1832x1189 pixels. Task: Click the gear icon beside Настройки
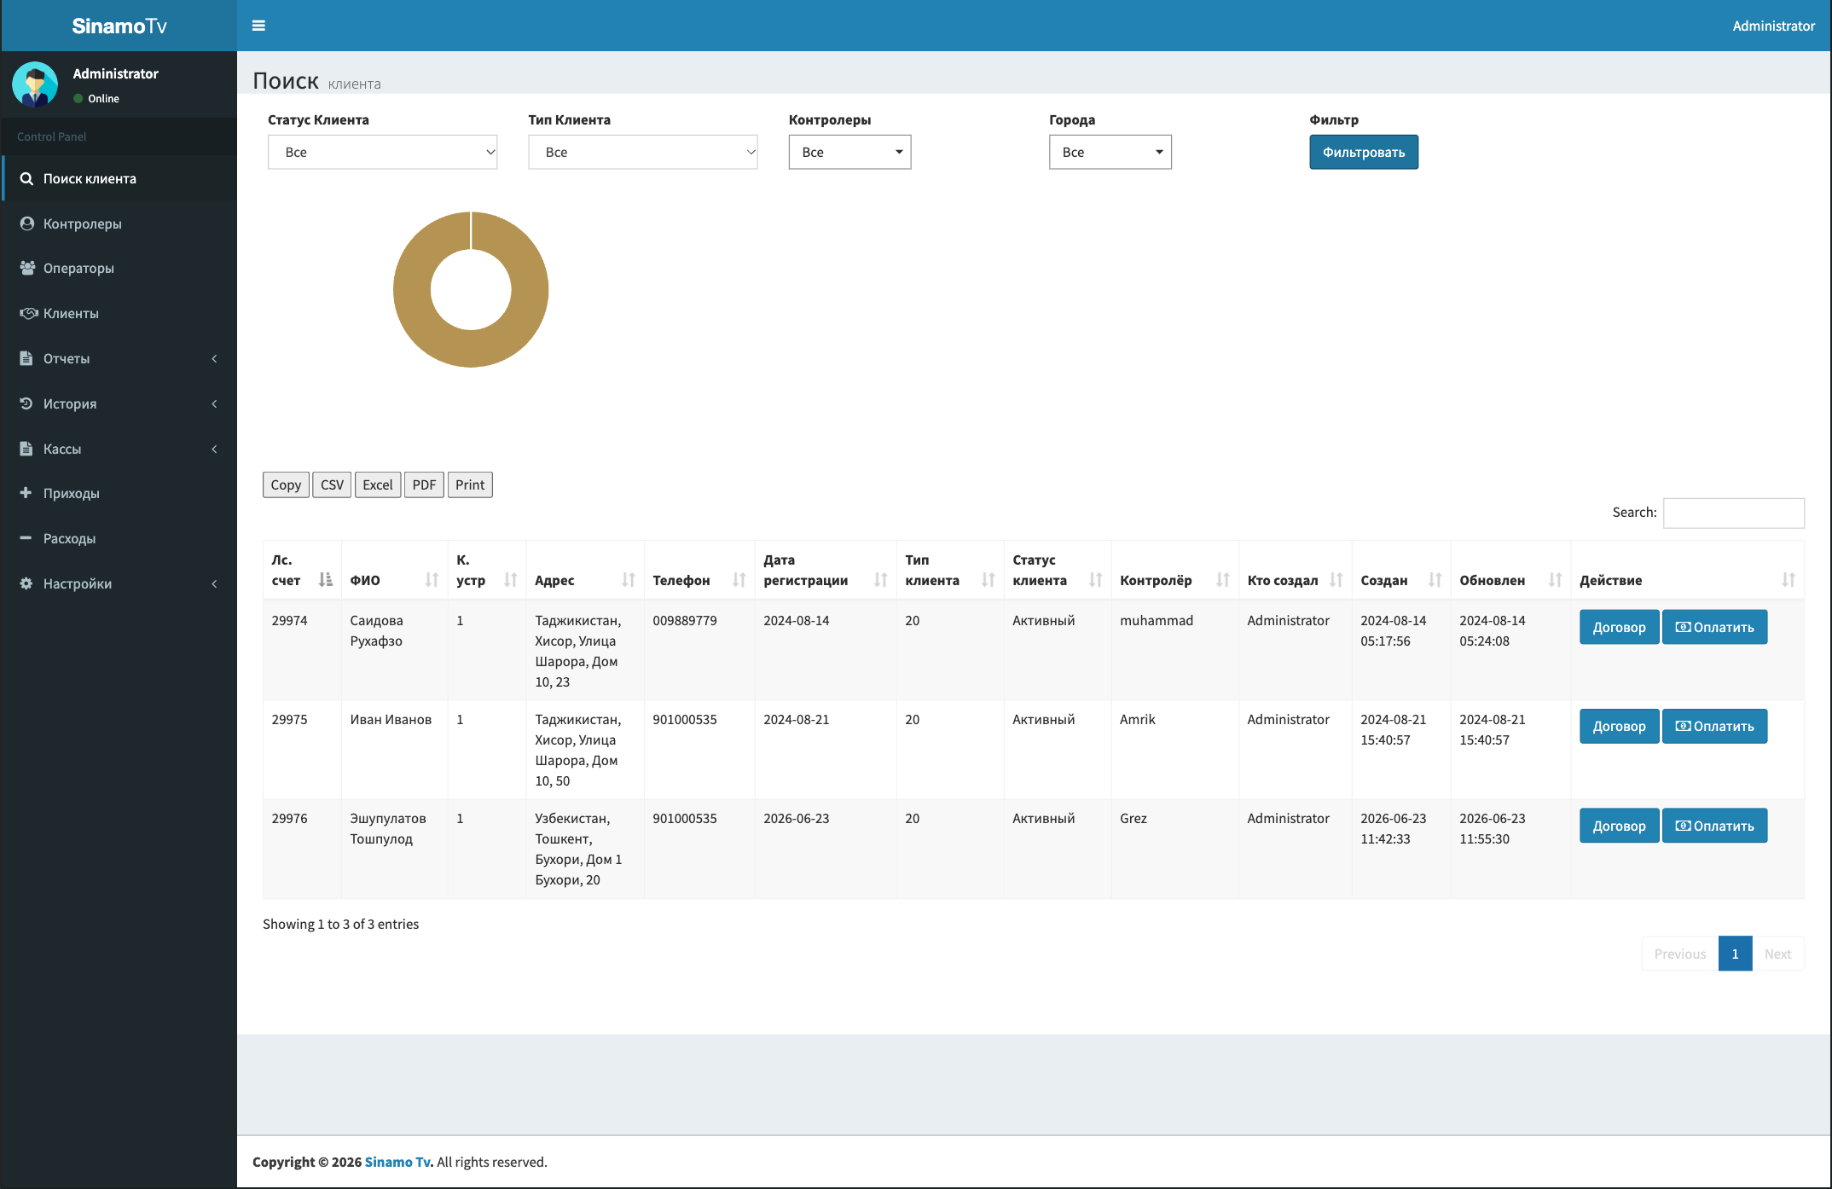coord(26,583)
